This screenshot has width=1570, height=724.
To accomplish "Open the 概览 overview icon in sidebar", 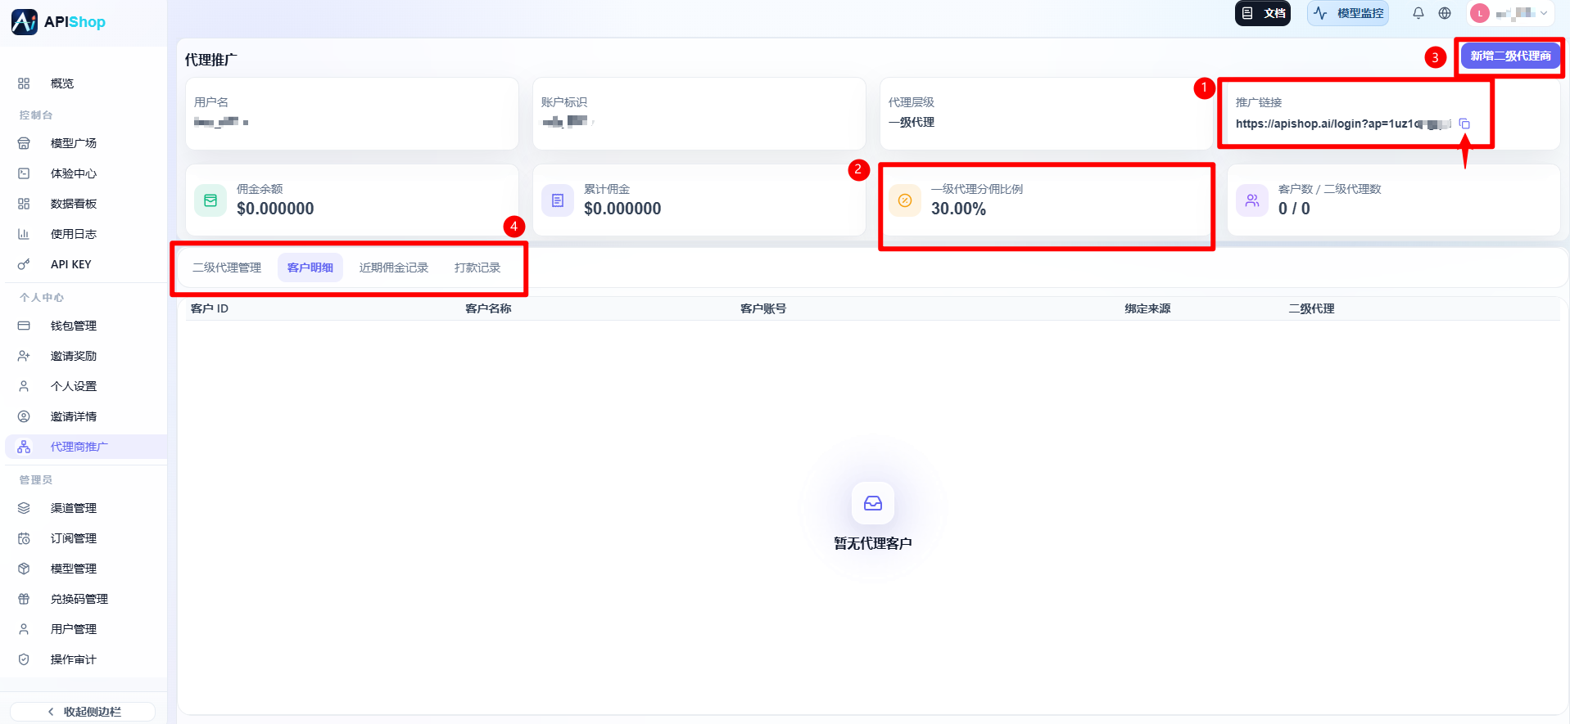I will point(24,83).
